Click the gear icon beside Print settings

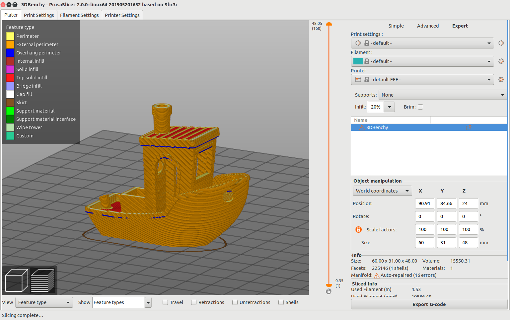pyautogui.click(x=501, y=43)
